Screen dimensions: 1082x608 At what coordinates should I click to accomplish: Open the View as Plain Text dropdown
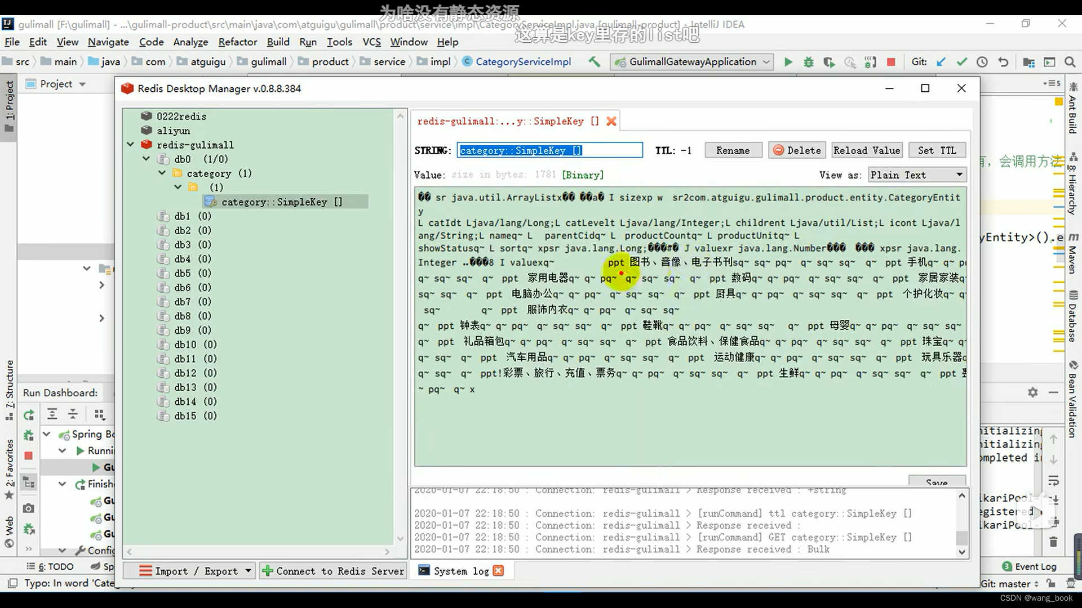click(x=917, y=175)
